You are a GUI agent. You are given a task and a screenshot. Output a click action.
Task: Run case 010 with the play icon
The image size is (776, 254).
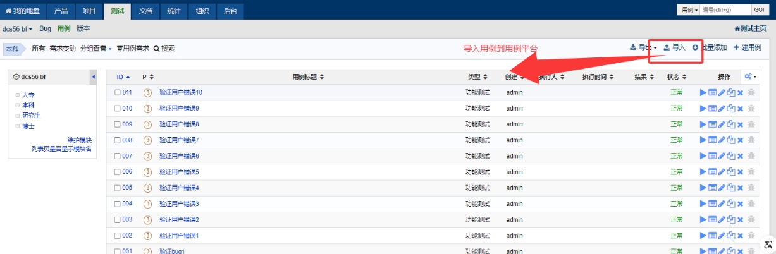coord(703,108)
